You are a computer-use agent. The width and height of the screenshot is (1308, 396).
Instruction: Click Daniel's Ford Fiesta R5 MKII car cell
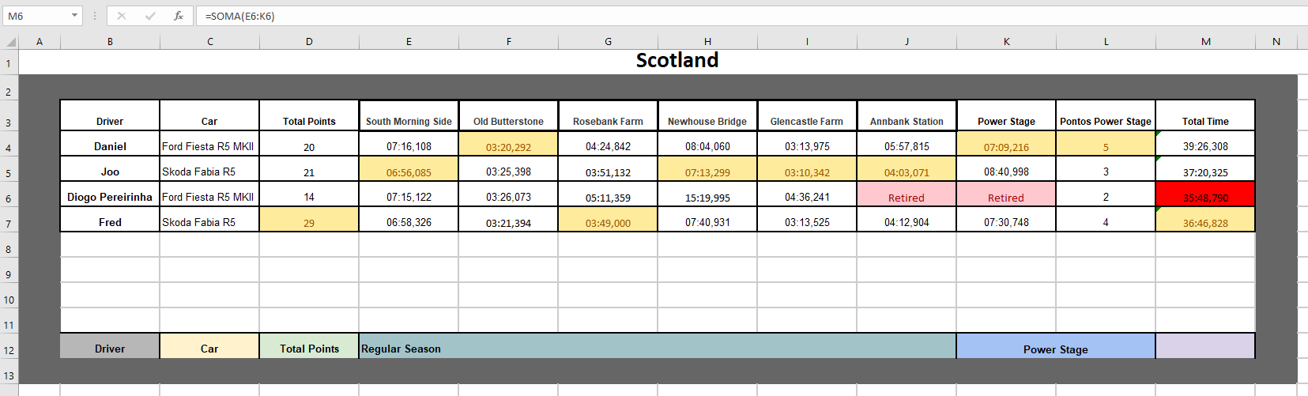click(x=209, y=144)
